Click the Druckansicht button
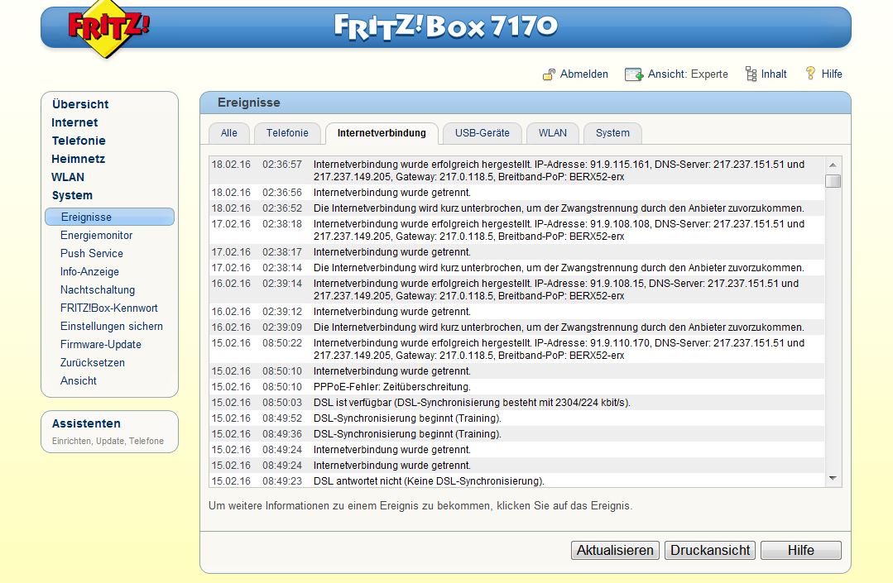 [710, 550]
